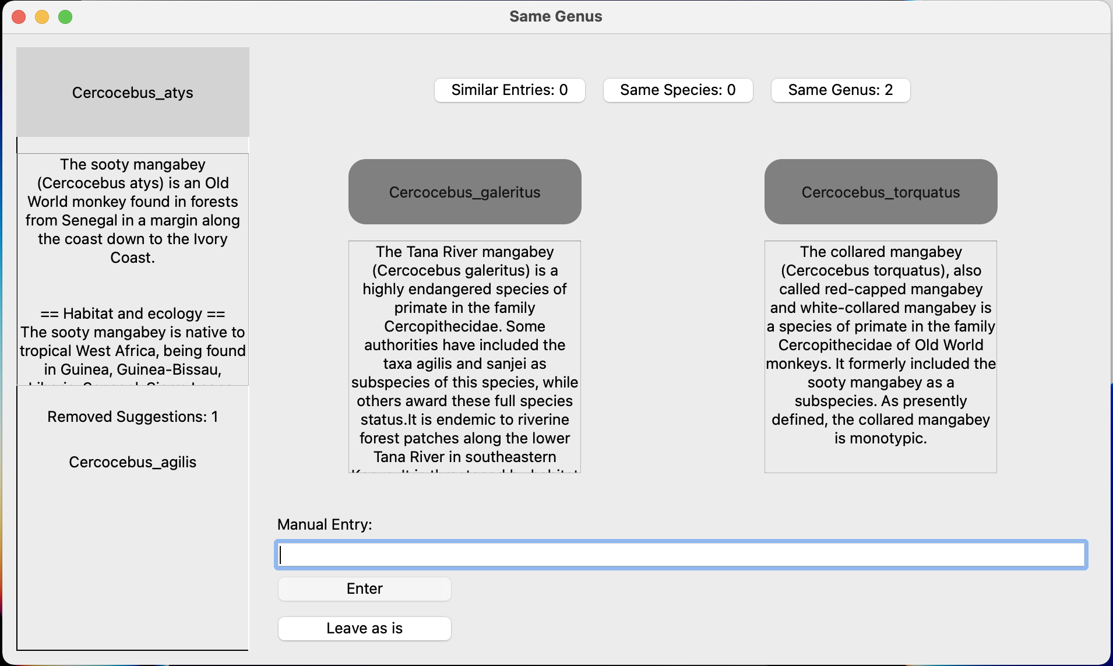Click the green zoom window control

pos(65,17)
